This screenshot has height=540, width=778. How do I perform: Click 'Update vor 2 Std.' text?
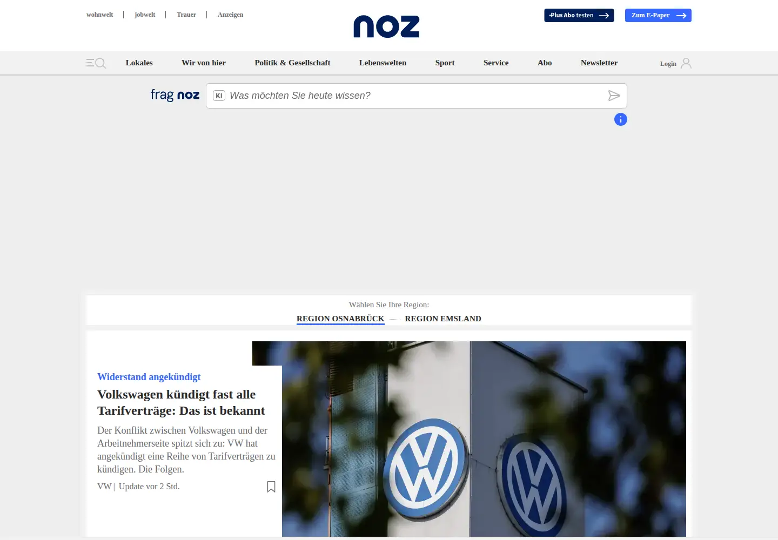(x=149, y=487)
